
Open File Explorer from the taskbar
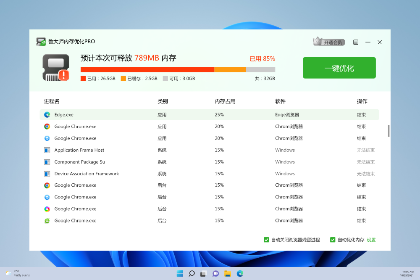228,274
